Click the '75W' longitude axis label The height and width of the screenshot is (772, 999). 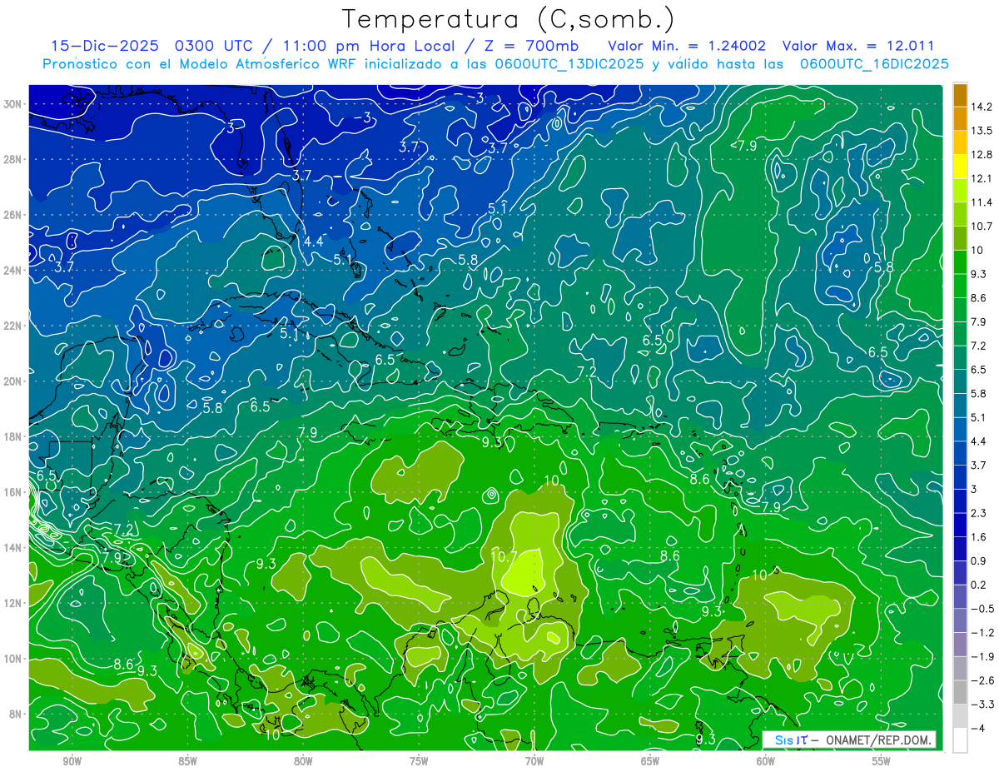[419, 761]
